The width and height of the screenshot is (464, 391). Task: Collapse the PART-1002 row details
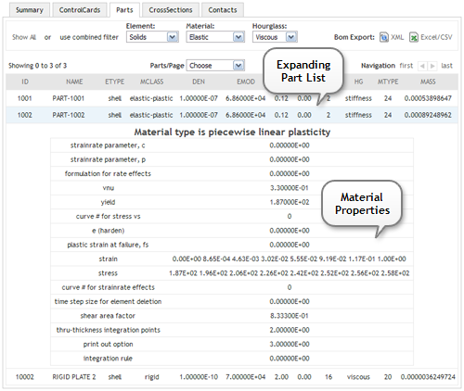coord(232,115)
